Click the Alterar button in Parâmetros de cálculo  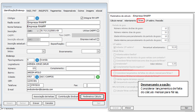pos(128,108)
